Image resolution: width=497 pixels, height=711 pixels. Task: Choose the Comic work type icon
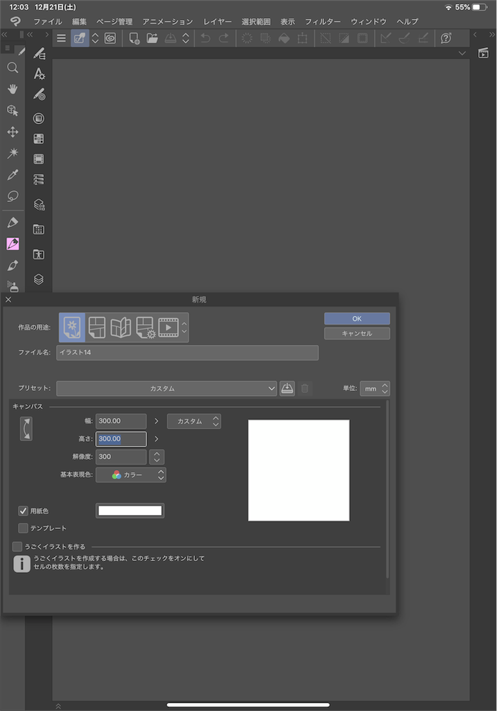click(x=96, y=328)
